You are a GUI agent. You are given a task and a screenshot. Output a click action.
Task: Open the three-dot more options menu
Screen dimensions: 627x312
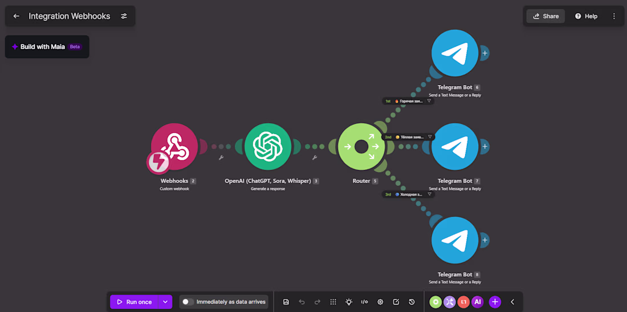614,17
